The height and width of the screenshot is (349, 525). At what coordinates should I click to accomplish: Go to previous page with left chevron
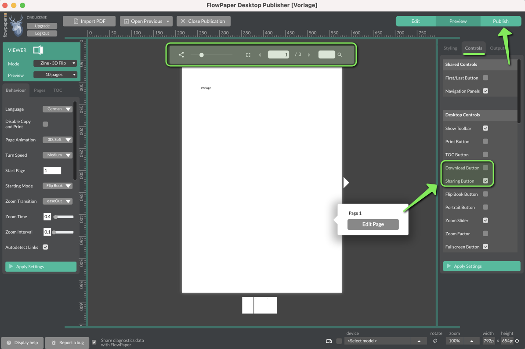click(x=260, y=55)
